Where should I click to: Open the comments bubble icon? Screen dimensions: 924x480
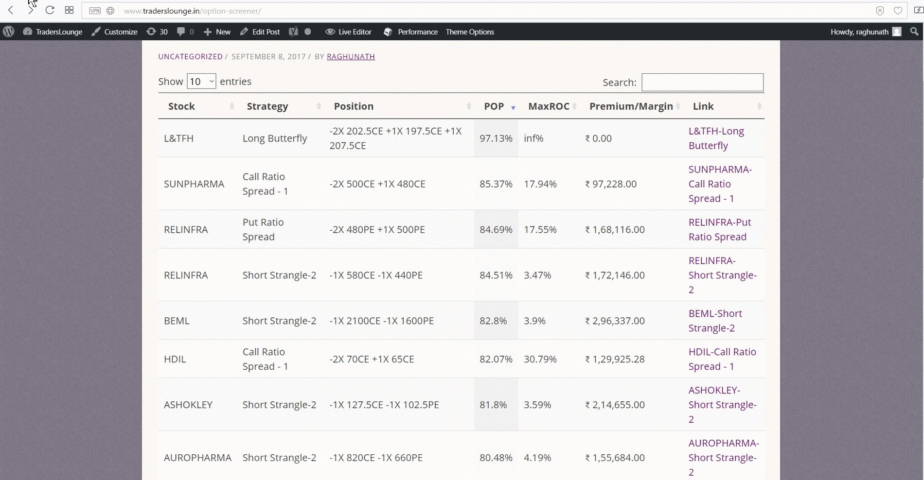[x=185, y=32]
